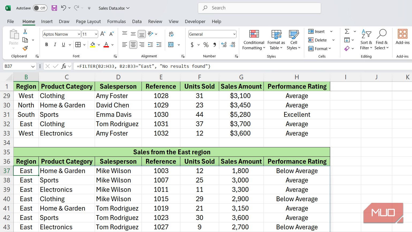
Task: Open the Formulas tab
Action: click(116, 21)
